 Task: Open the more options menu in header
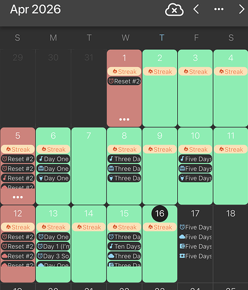coord(219,9)
